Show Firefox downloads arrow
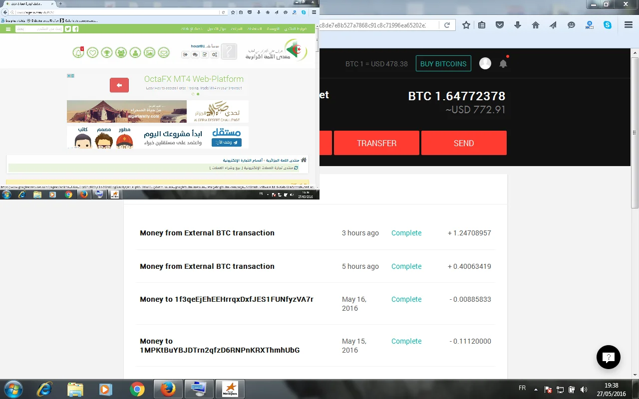The height and width of the screenshot is (399, 639). 517,25
